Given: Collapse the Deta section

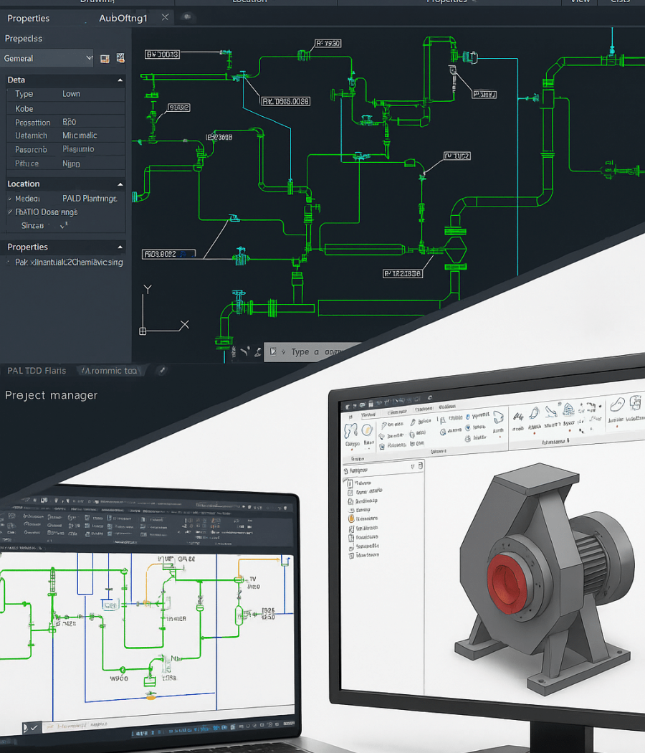Looking at the screenshot, I should [120, 80].
